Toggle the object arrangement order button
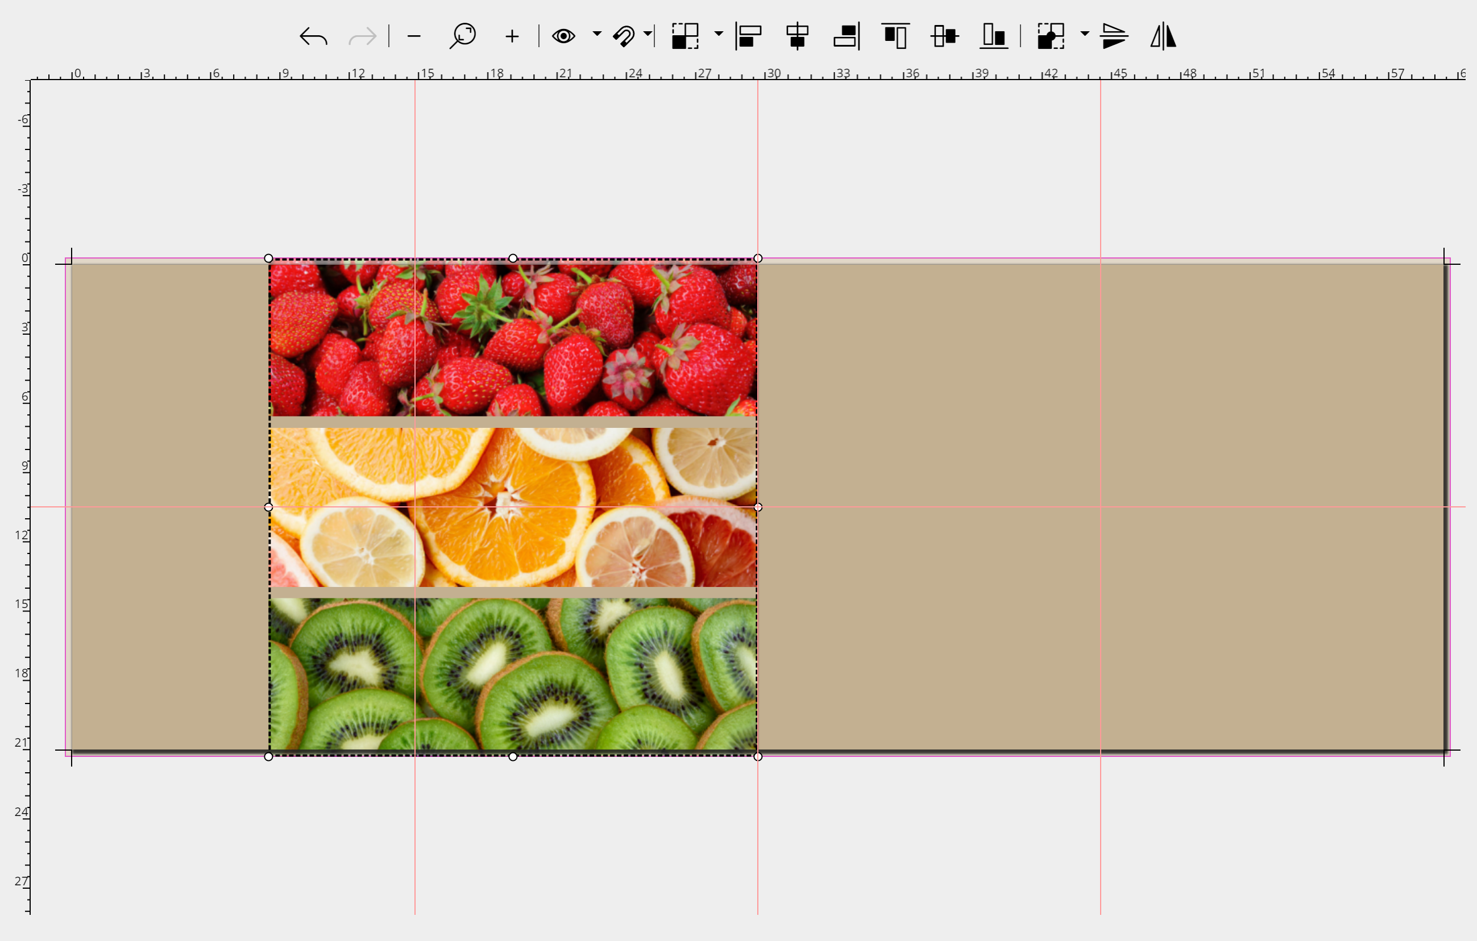This screenshot has height=941, width=1477. pos(1051,36)
